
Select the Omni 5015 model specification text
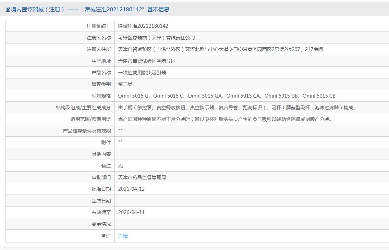tap(227, 96)
